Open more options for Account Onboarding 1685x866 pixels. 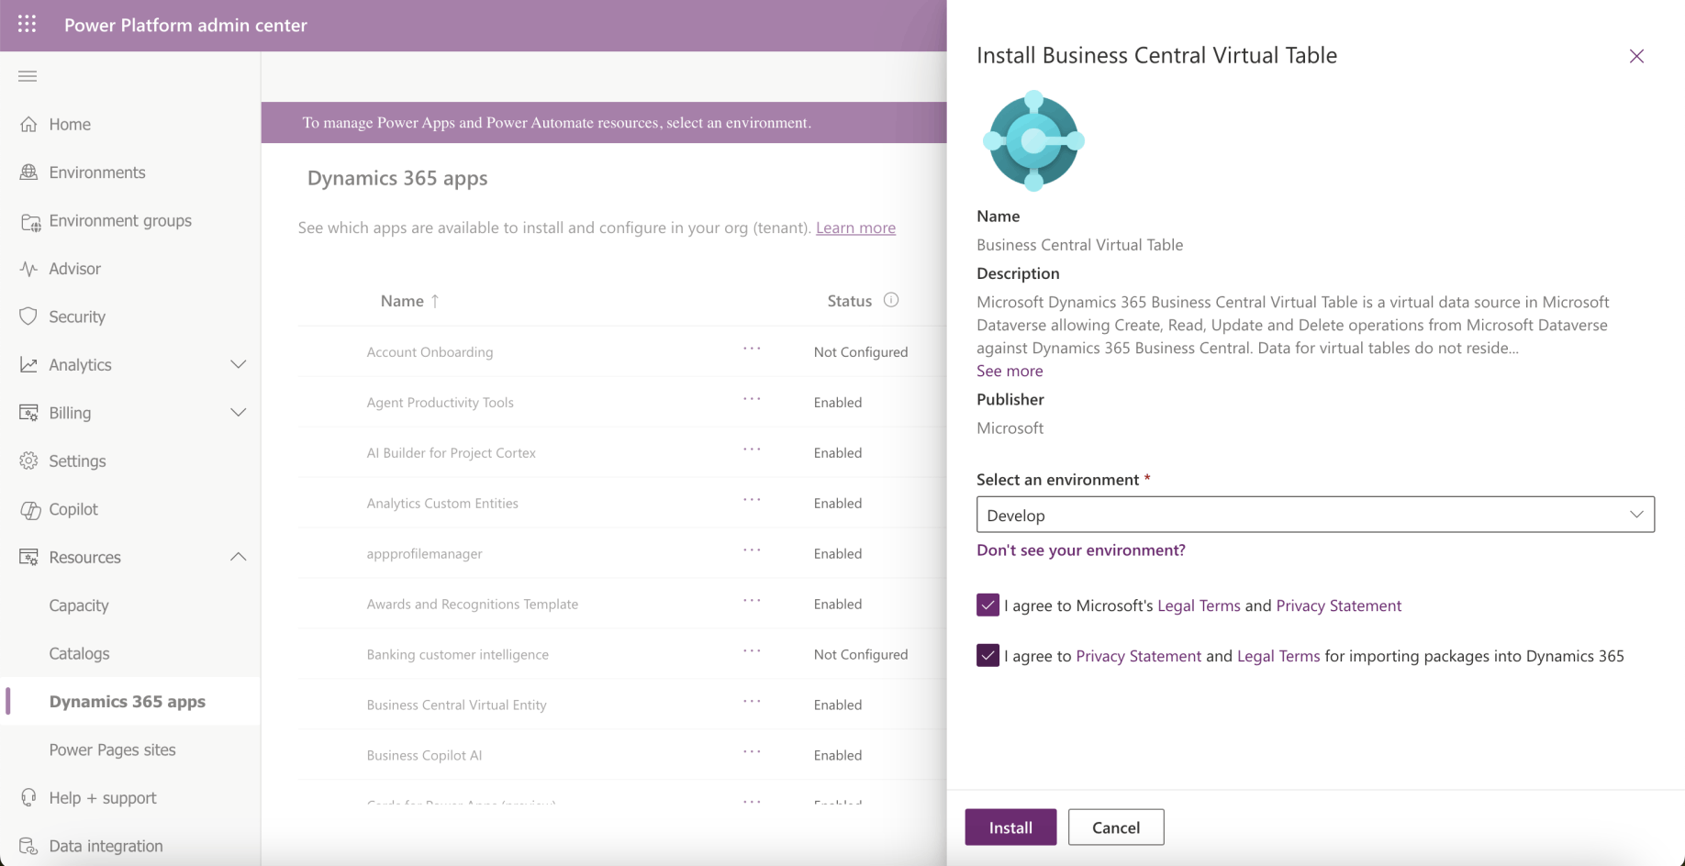click(752, 350)
